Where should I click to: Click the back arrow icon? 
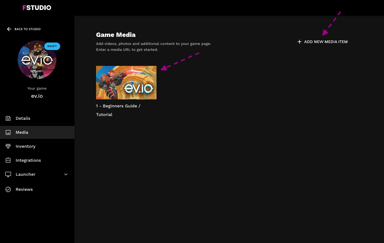(x=9, y=29)
